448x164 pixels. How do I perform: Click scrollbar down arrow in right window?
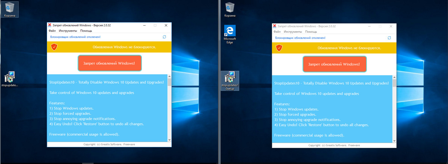(394, 140)
